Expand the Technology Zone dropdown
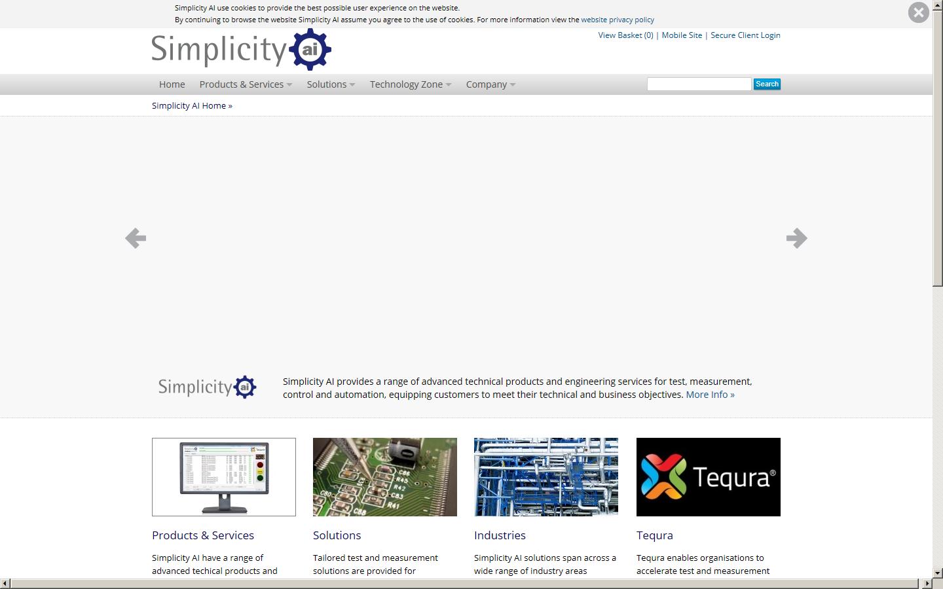943x589 pixels. [406, 84]
